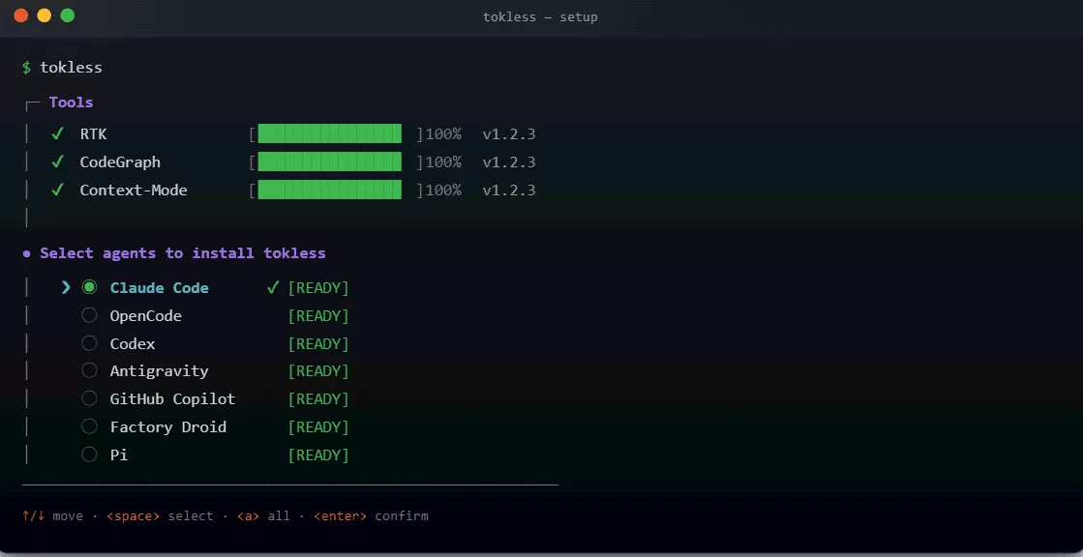
Task: Click the tokless command text
Action: click(x=72, y=68)
